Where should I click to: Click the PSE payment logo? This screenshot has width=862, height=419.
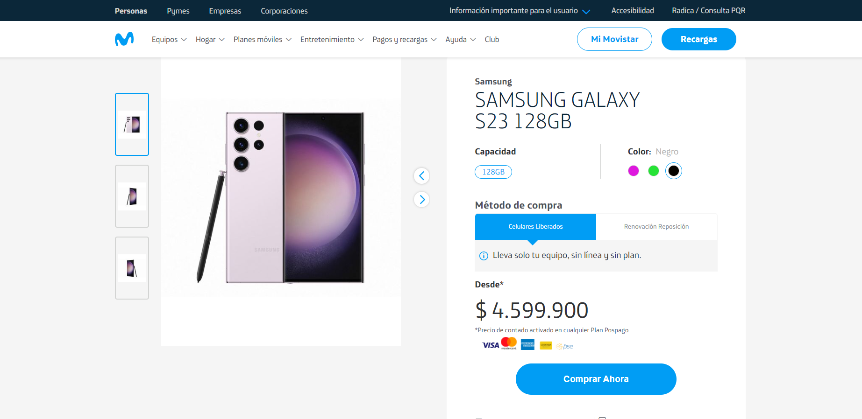point(565,346)
